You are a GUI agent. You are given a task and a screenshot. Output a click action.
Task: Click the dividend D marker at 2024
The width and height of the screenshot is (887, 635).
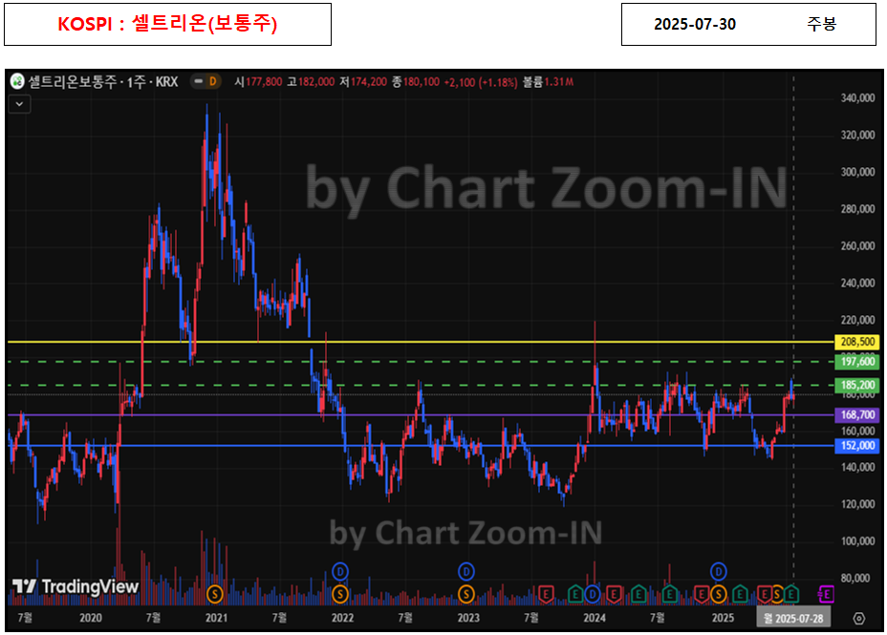[x=593, y=594]
